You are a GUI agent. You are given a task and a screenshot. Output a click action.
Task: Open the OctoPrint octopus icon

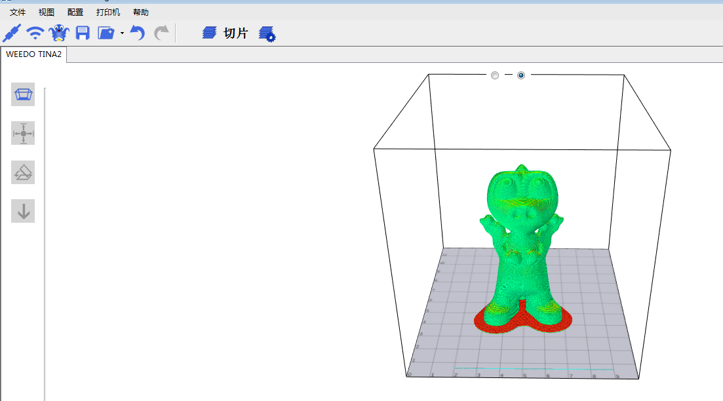coord(59,33)
